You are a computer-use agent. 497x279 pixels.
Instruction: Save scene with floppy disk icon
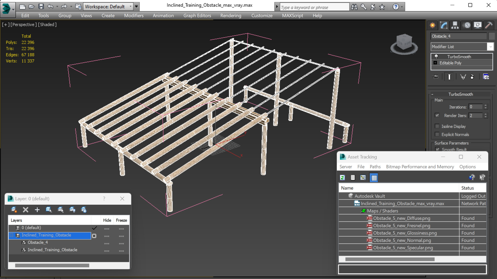41,6
